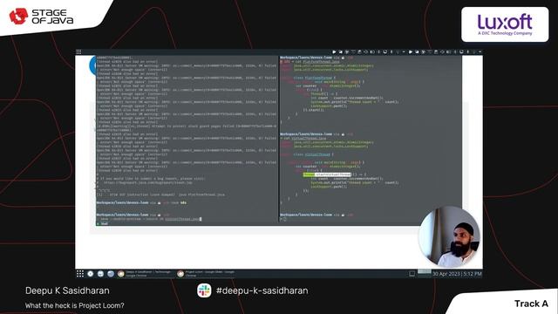The width and height of the screenshot is (558, 314).
Task: Click the Track A label
Action: pyautogui.click(x=531, y=304)
